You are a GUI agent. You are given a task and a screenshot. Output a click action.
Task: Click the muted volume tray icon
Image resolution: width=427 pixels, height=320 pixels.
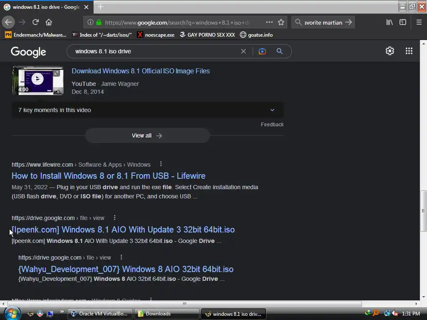(x=395, y=313)
